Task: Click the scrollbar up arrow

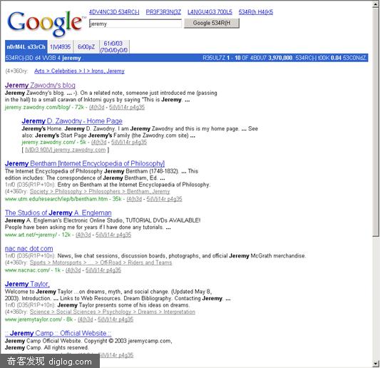Action: click(376, 4)
